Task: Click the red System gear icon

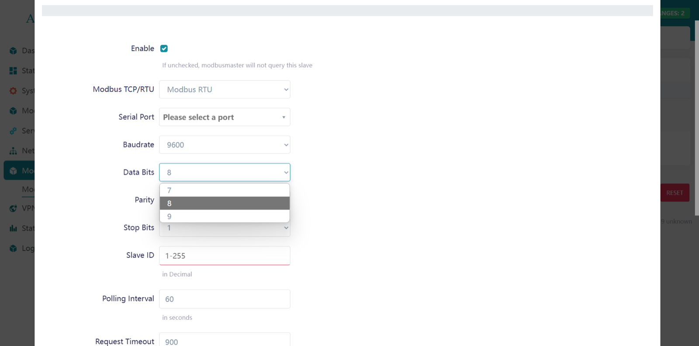Action: click(13, 91)
